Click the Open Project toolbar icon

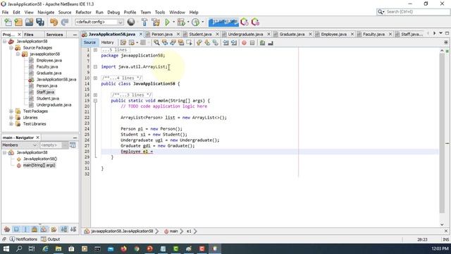(x=29, y=22)
